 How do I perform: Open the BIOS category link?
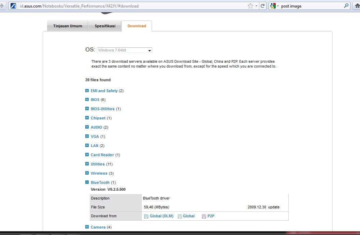[x=95, y=100]
